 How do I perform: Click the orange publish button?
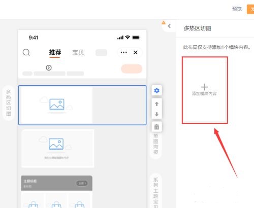(250, 9)
